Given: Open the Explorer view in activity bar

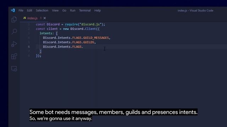Looking at the screenshot, I should (x=14, y=19).
